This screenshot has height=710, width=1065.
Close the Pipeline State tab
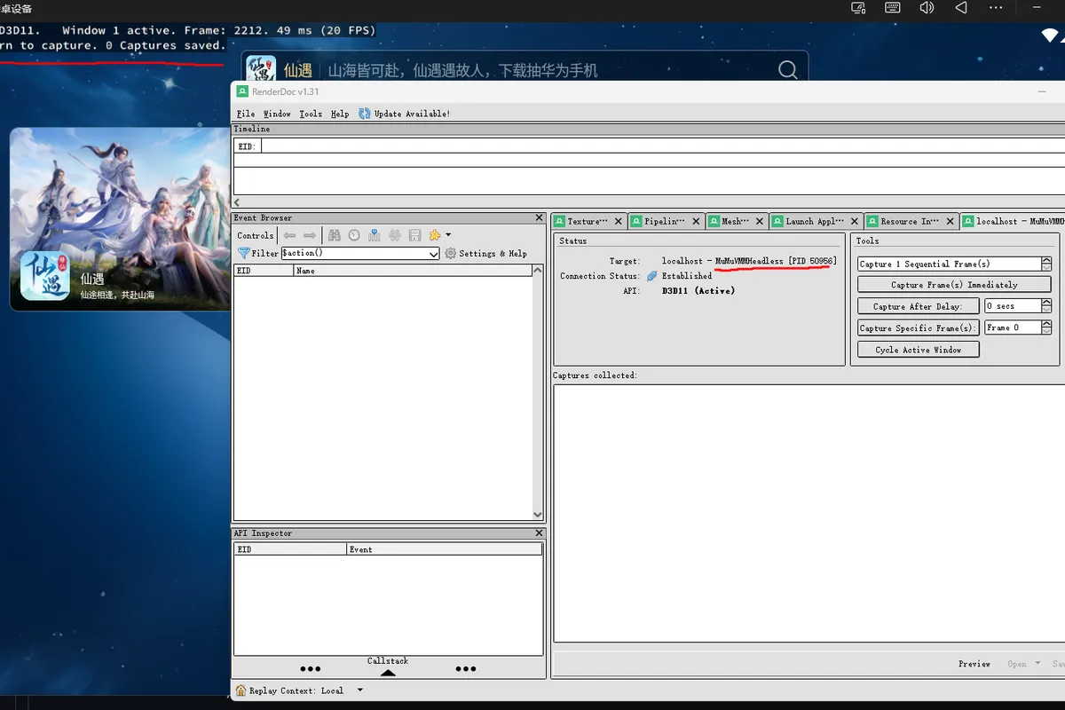click(x=696, y=221)
